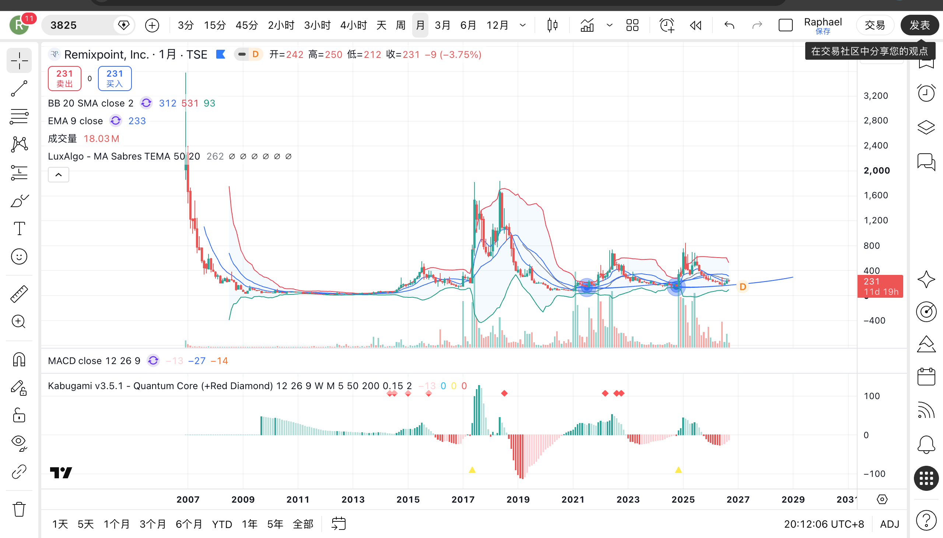Image resolution: width=943 pixels, height=538 pixels.
Task: Open the timezone menu 20:12:06 UTC+8
Action: point(824,524)
